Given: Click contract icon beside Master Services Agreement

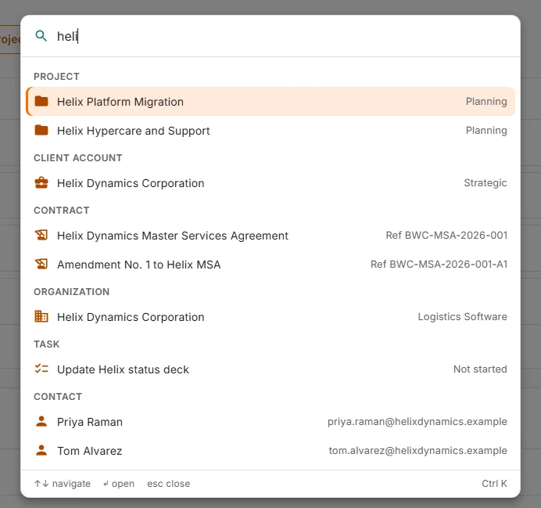Looking at the screenshot, I should click(41, 235).
